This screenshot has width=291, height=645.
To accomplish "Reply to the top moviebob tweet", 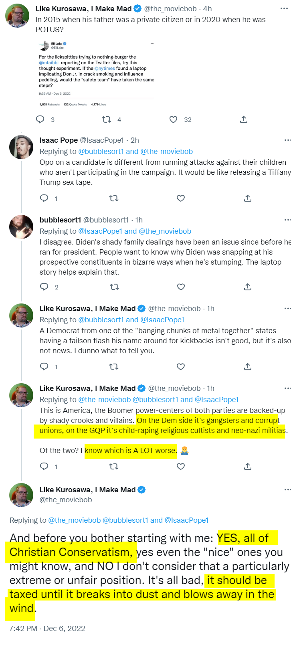I will pyautogui.click(x=40, y=119).
